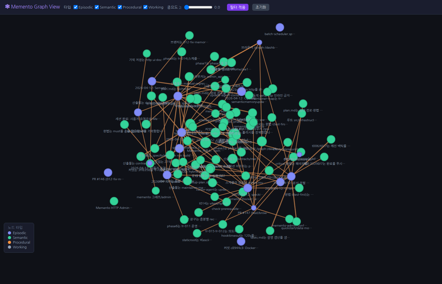Screen dimensions: 442x284
Task: Click the 커밋 c8944c3: Docker… label text
Action: coord(241,248)
